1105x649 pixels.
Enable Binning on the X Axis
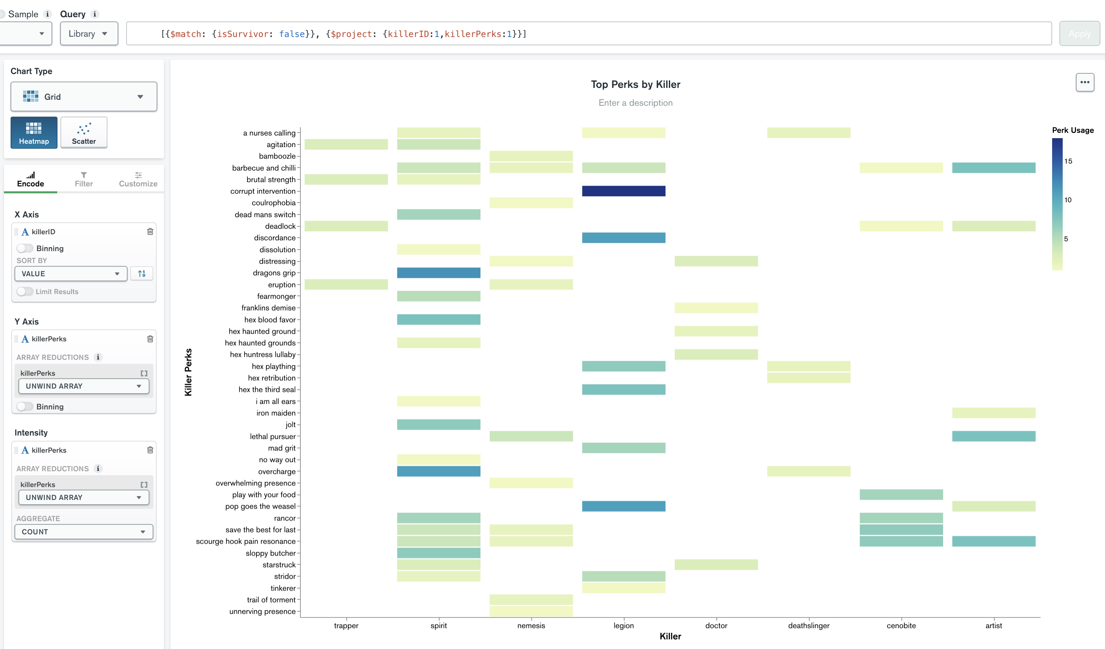[x=25, y=248]
